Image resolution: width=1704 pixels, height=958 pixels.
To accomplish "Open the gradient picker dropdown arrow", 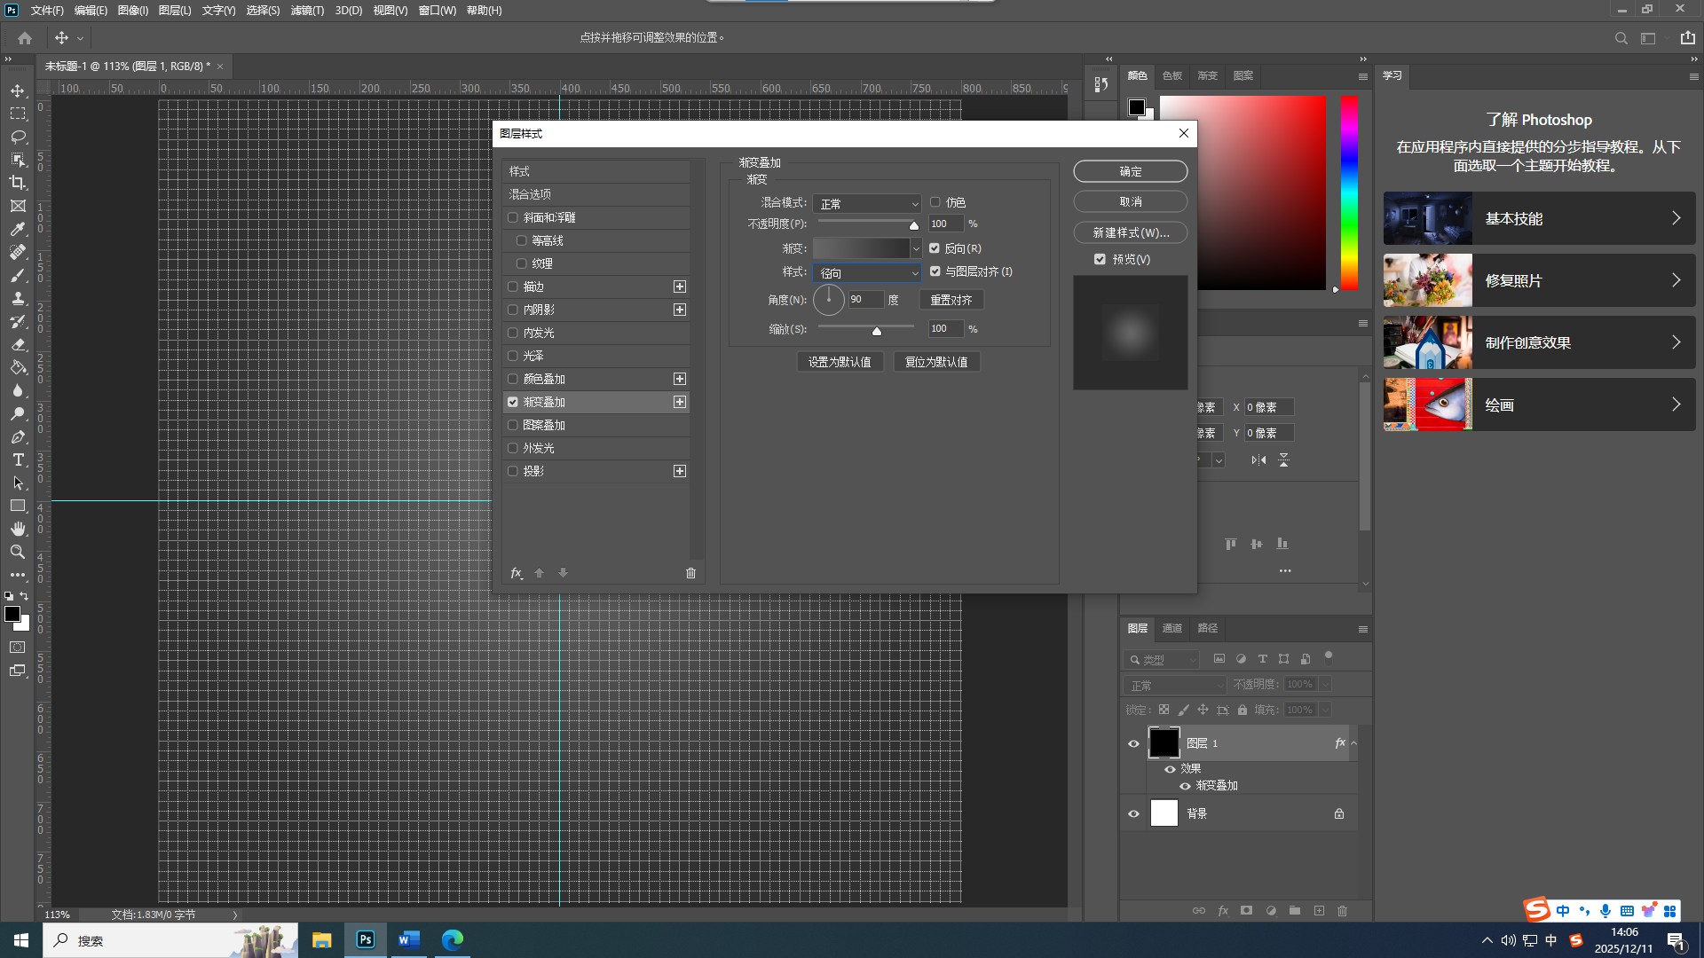I will [x=916, y=249].
